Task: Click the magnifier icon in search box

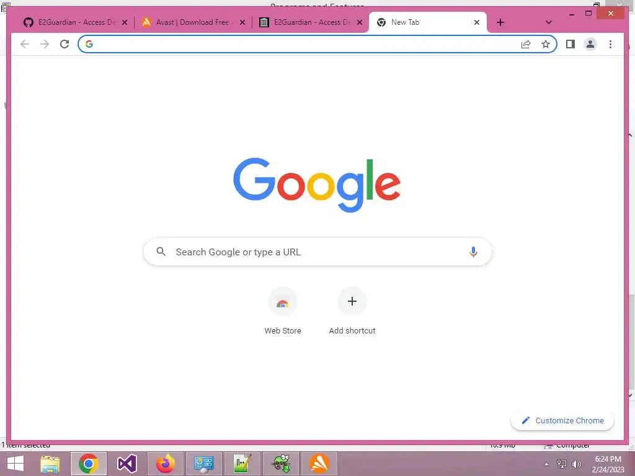Action: 161,252
